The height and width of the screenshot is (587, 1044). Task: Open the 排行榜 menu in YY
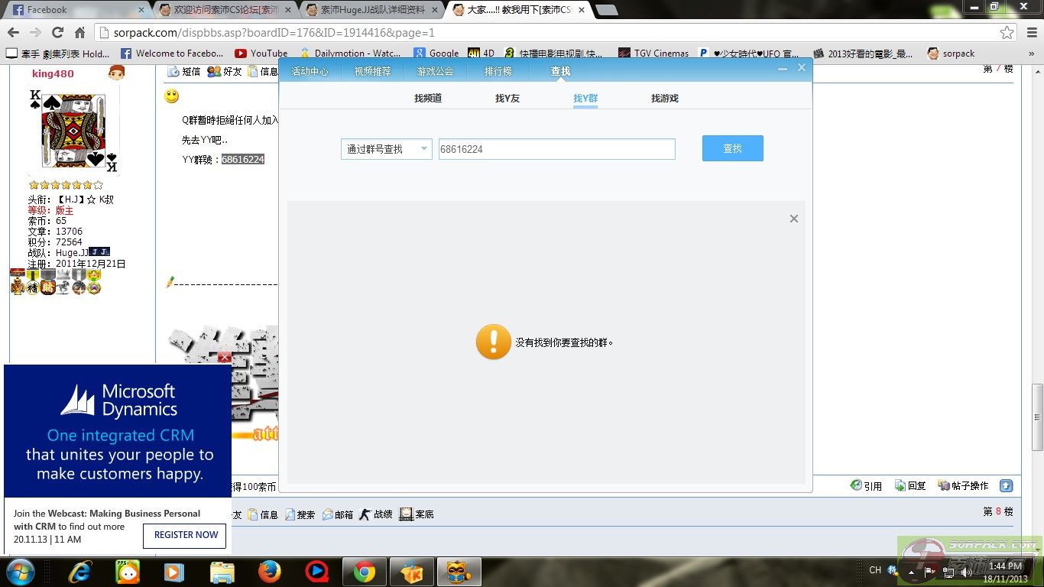point(498,70)
